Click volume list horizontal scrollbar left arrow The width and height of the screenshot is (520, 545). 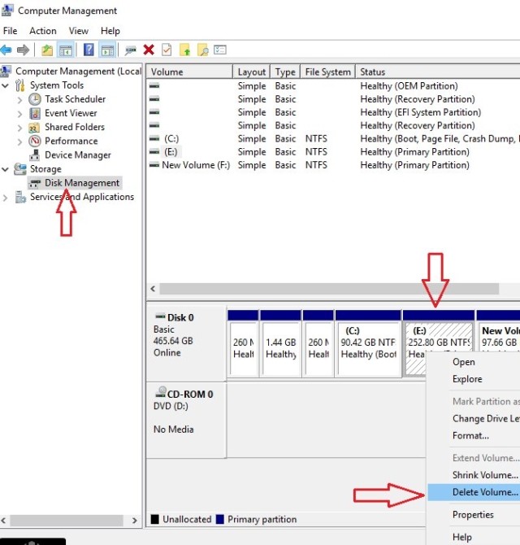(153, 289)
